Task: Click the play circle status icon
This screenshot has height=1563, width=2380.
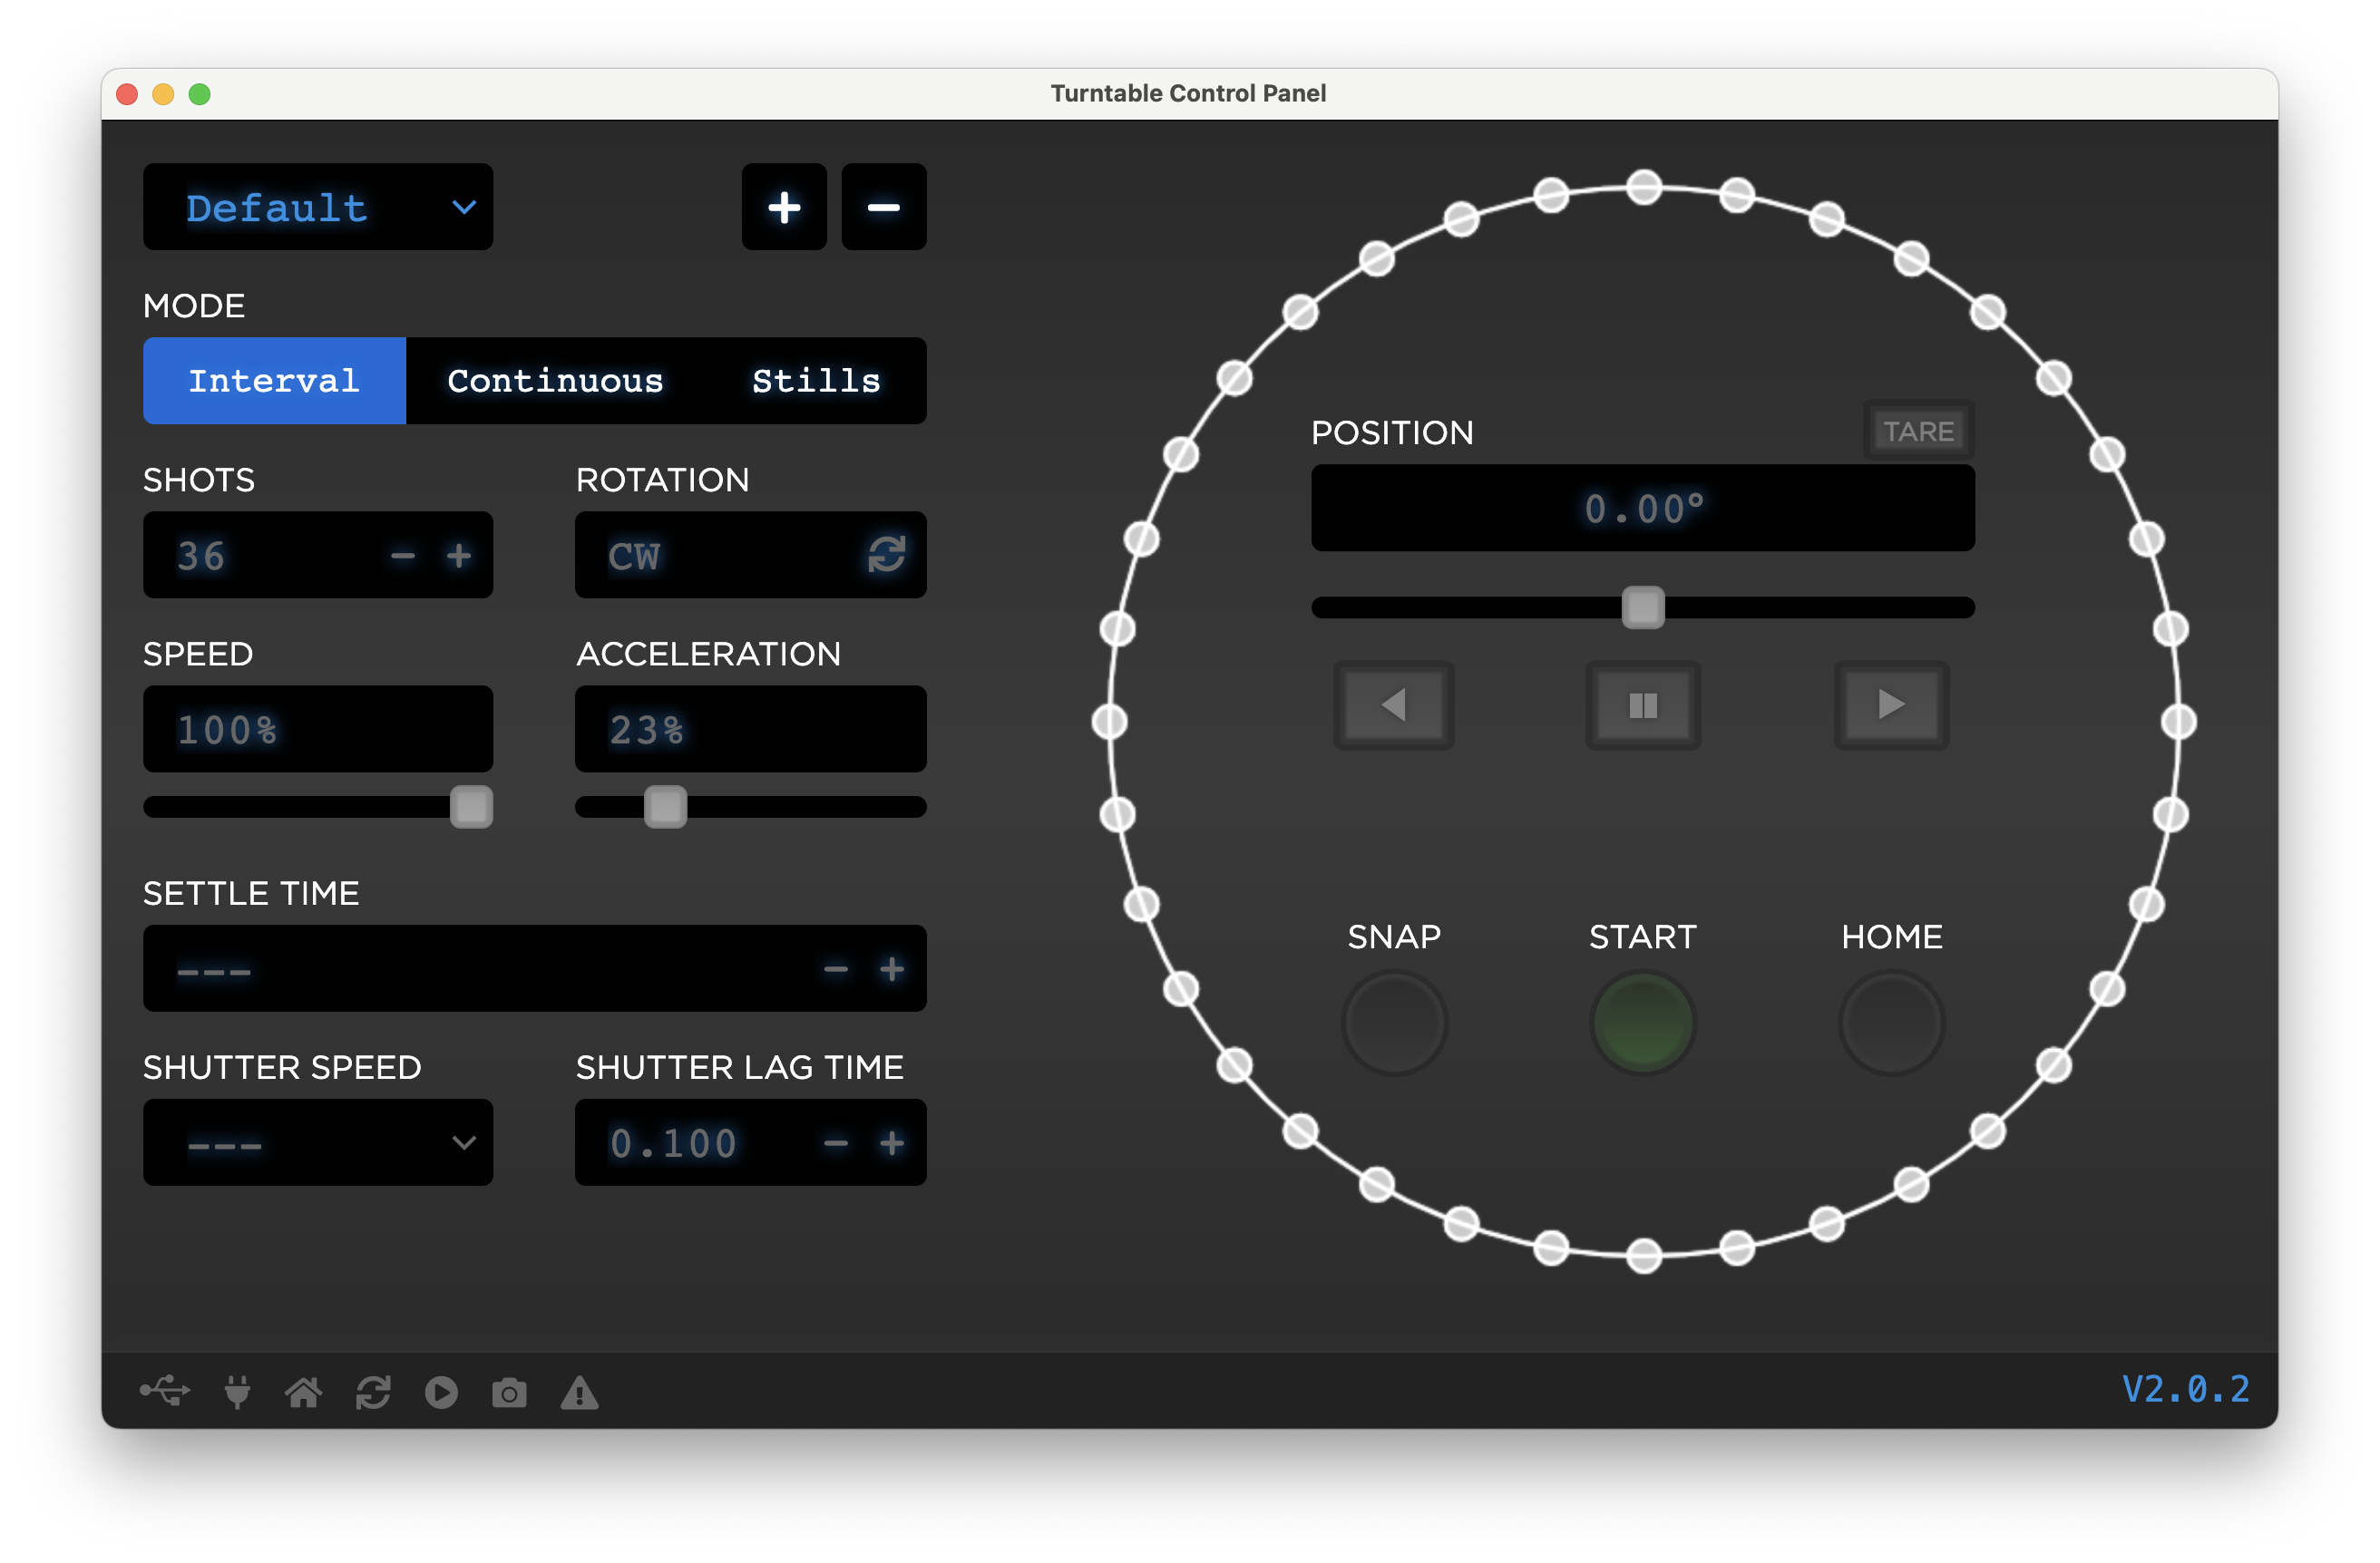Action: click(441, 1393)
